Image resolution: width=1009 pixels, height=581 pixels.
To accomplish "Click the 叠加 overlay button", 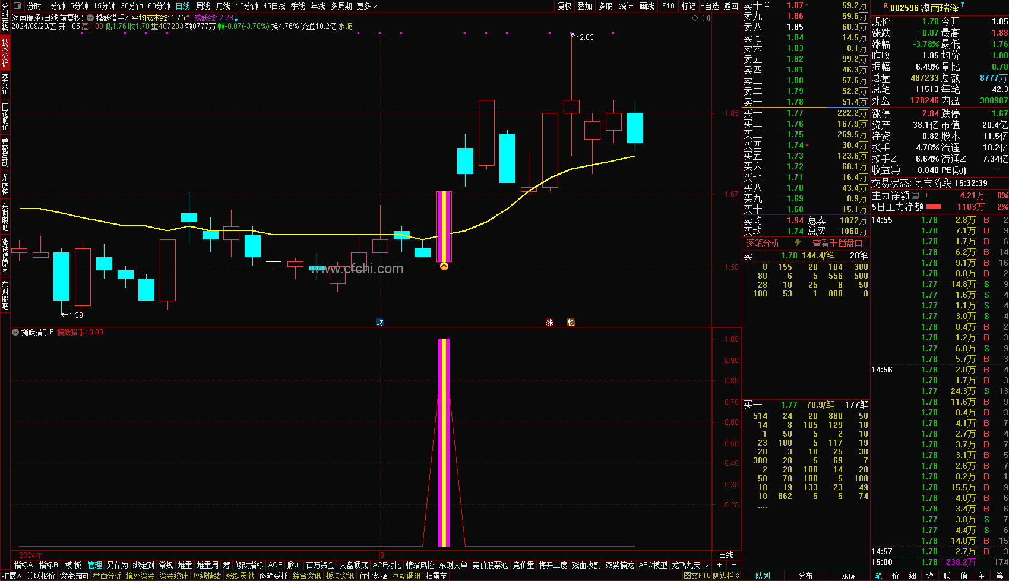I will click(x=585, y=6).
